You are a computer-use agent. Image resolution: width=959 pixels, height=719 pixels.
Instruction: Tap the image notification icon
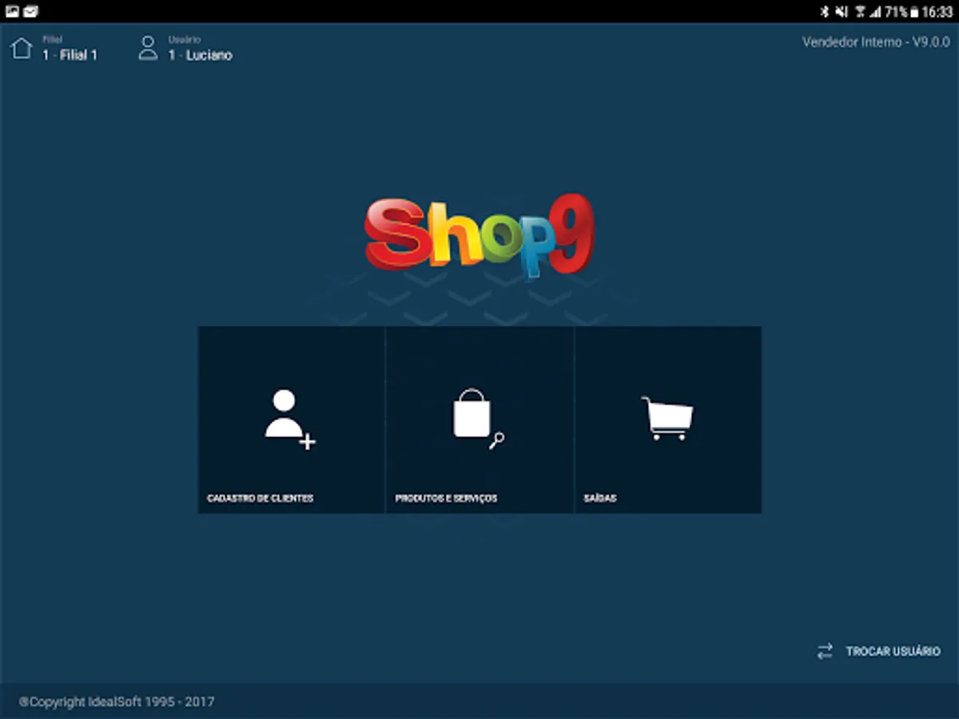coord(12,11)
